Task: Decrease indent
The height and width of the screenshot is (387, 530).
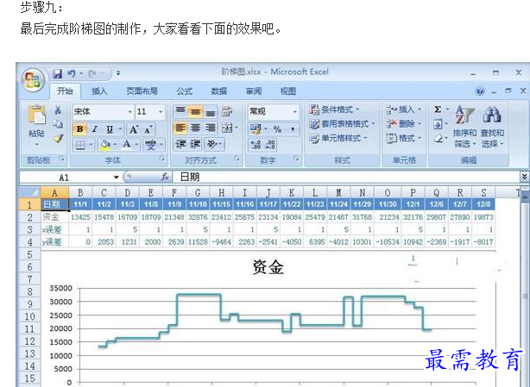Action: 180,145
